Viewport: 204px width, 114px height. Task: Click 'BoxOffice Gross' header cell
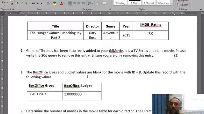45,87
